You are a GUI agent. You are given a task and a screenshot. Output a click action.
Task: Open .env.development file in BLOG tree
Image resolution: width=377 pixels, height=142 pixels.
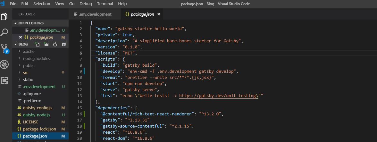point(40,87)
